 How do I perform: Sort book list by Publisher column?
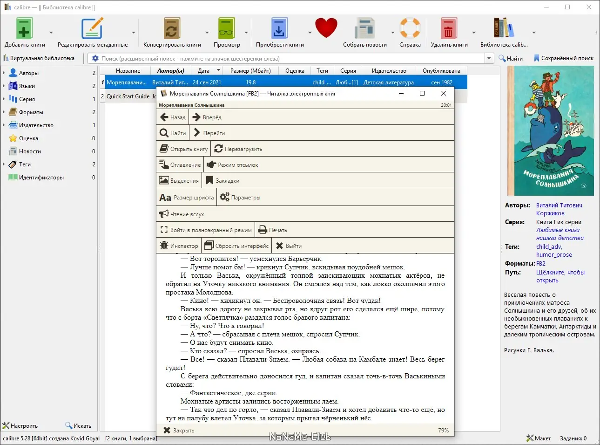(x=389, y=71)
